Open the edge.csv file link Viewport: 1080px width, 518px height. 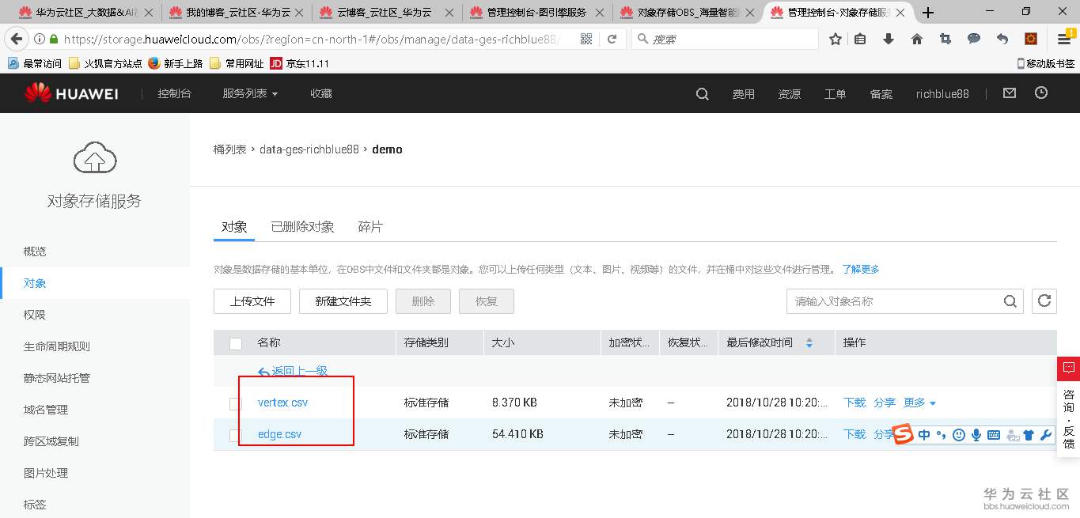click(279, 433)
